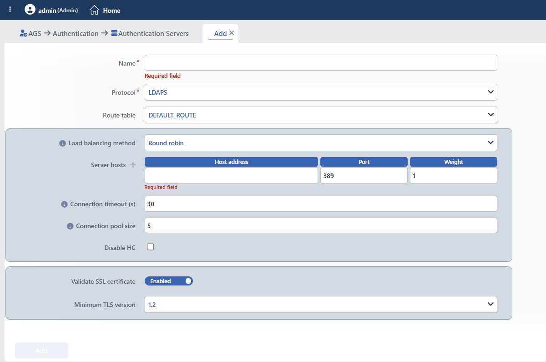
Task: Click the Port field showing 389
Action: [364, 175]
